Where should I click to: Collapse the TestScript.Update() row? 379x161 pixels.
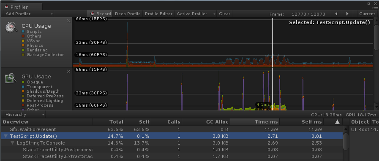(6, 136)
